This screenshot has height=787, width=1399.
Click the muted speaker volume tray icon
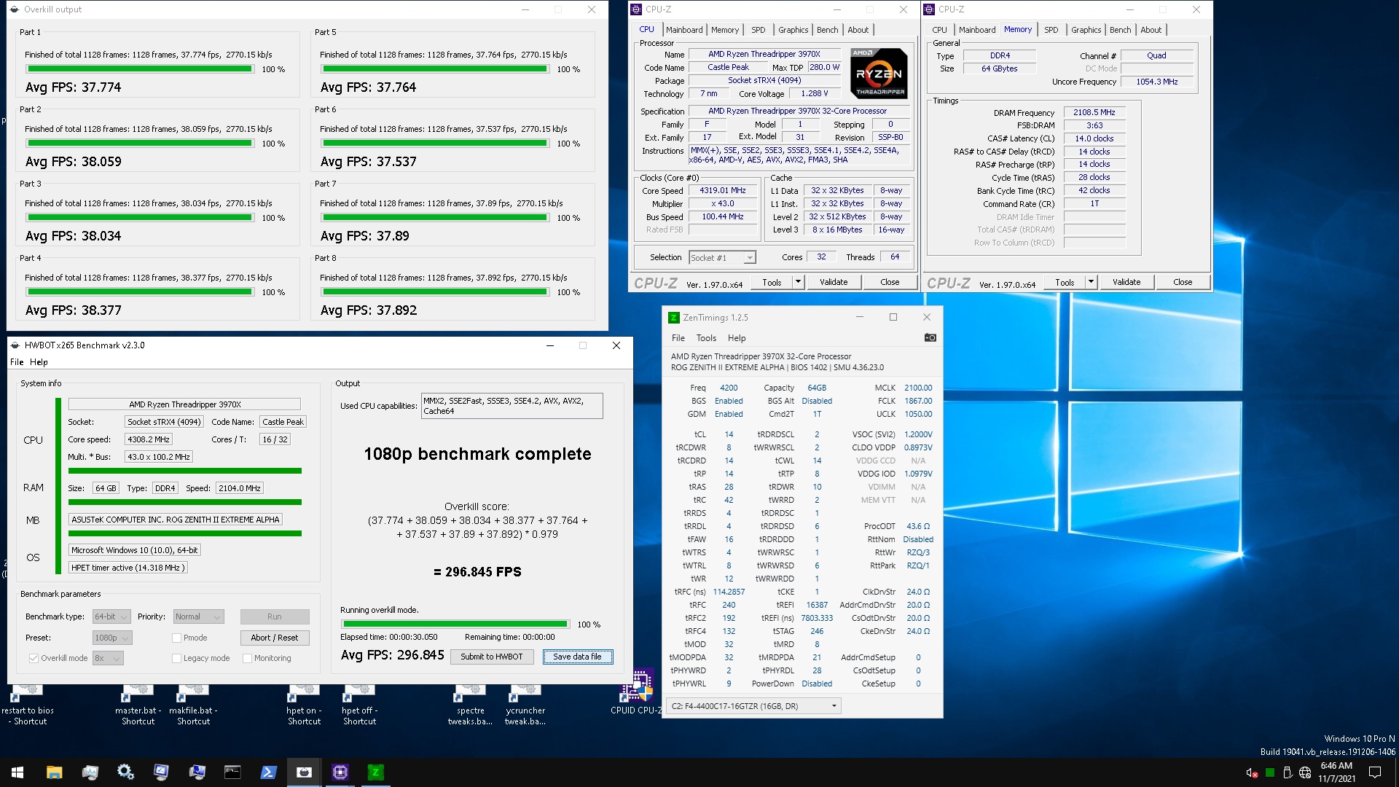point(1252,772)
